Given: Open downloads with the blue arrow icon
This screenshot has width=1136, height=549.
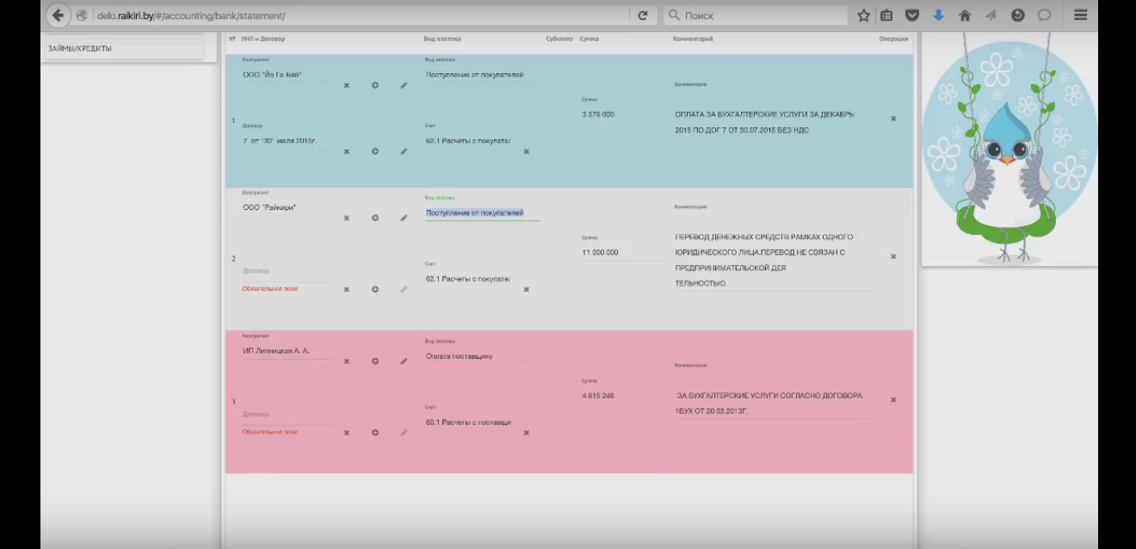Looking at the screenshot, I should pyautogui.click(x=939, y=15).
